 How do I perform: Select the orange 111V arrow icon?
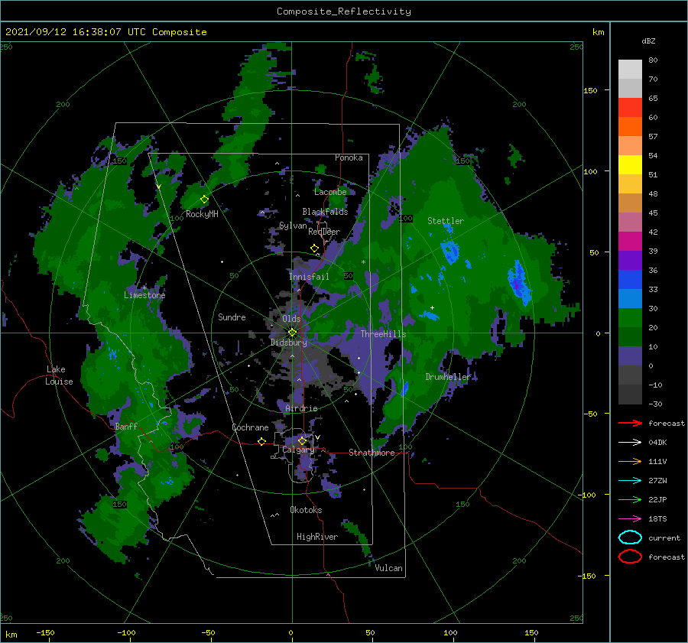(630, 461)
